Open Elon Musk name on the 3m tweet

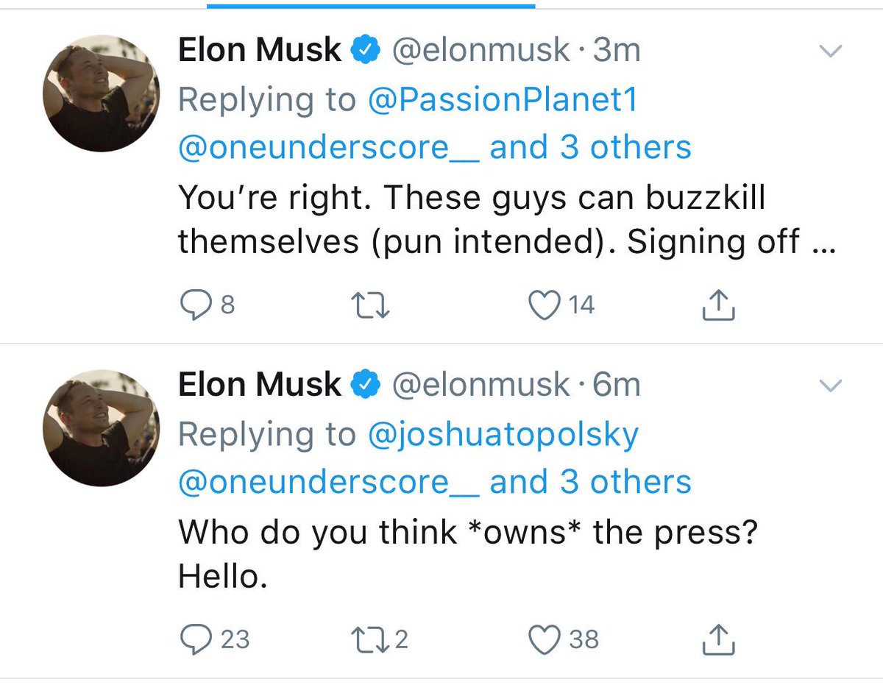(260, 51)
